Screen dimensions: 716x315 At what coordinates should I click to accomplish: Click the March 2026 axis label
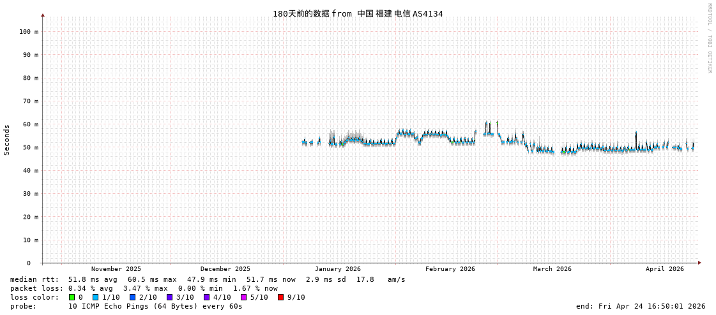[552, 269]
